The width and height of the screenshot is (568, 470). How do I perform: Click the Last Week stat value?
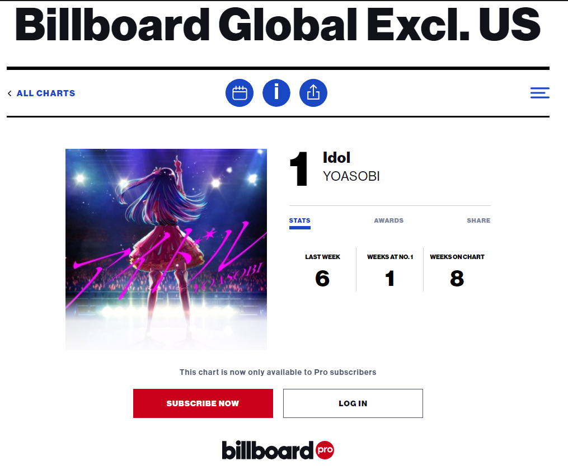[322, 278]
